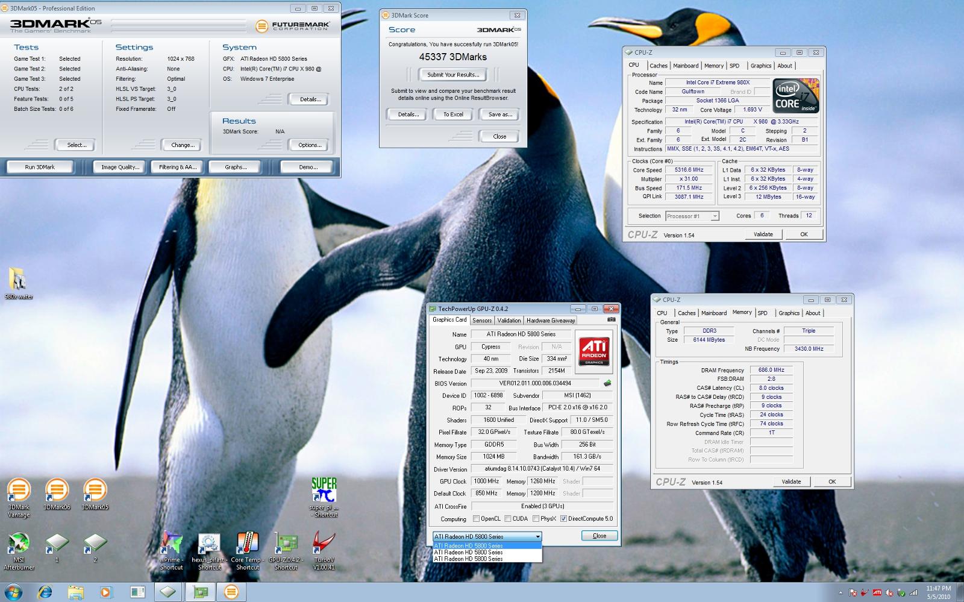Launch TurboV V1.00.41 from the desktop
The width and height of the screenshot is (964, 602).
click(x=324, y=551)
